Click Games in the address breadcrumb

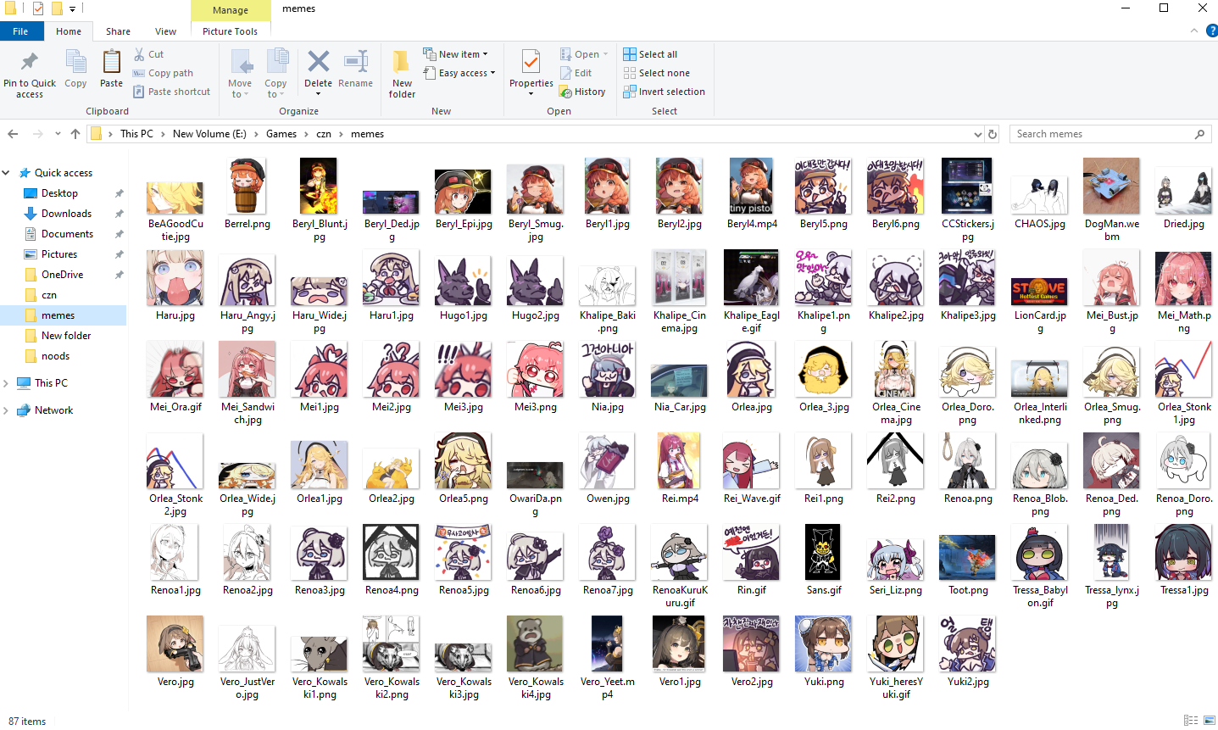281,134
